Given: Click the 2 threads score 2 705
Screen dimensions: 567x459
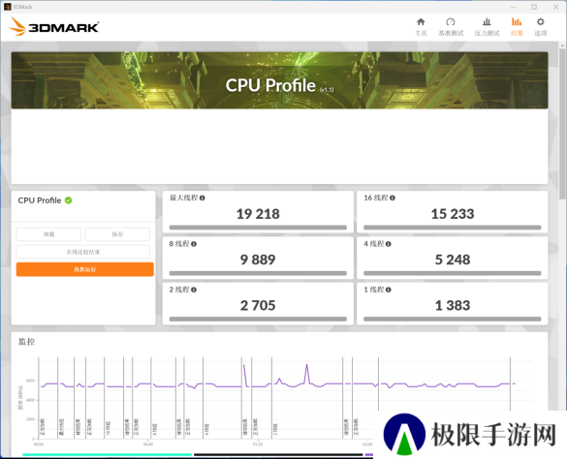Looking at the screenshot, I should [258, 305].
